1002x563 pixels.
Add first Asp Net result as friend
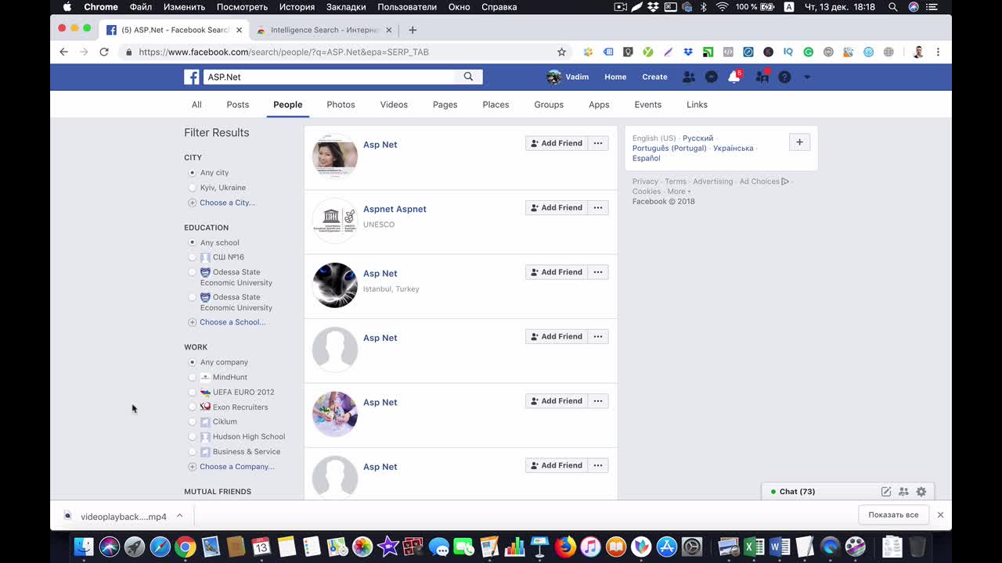pyautogui.click(x=556, y=143)
